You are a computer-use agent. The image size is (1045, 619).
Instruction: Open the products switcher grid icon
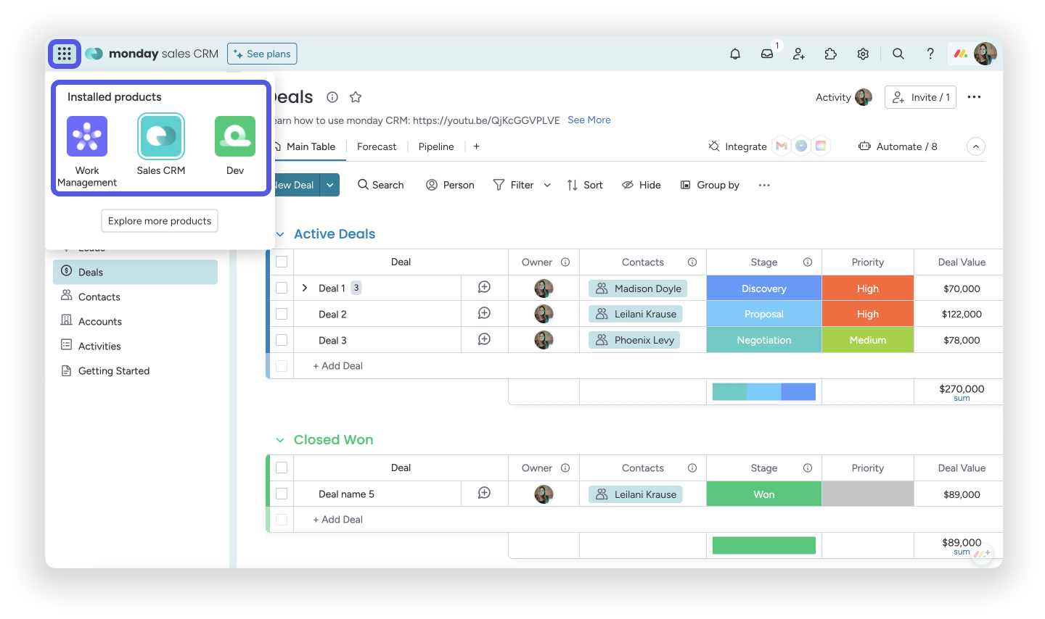[x=64, y=54]
